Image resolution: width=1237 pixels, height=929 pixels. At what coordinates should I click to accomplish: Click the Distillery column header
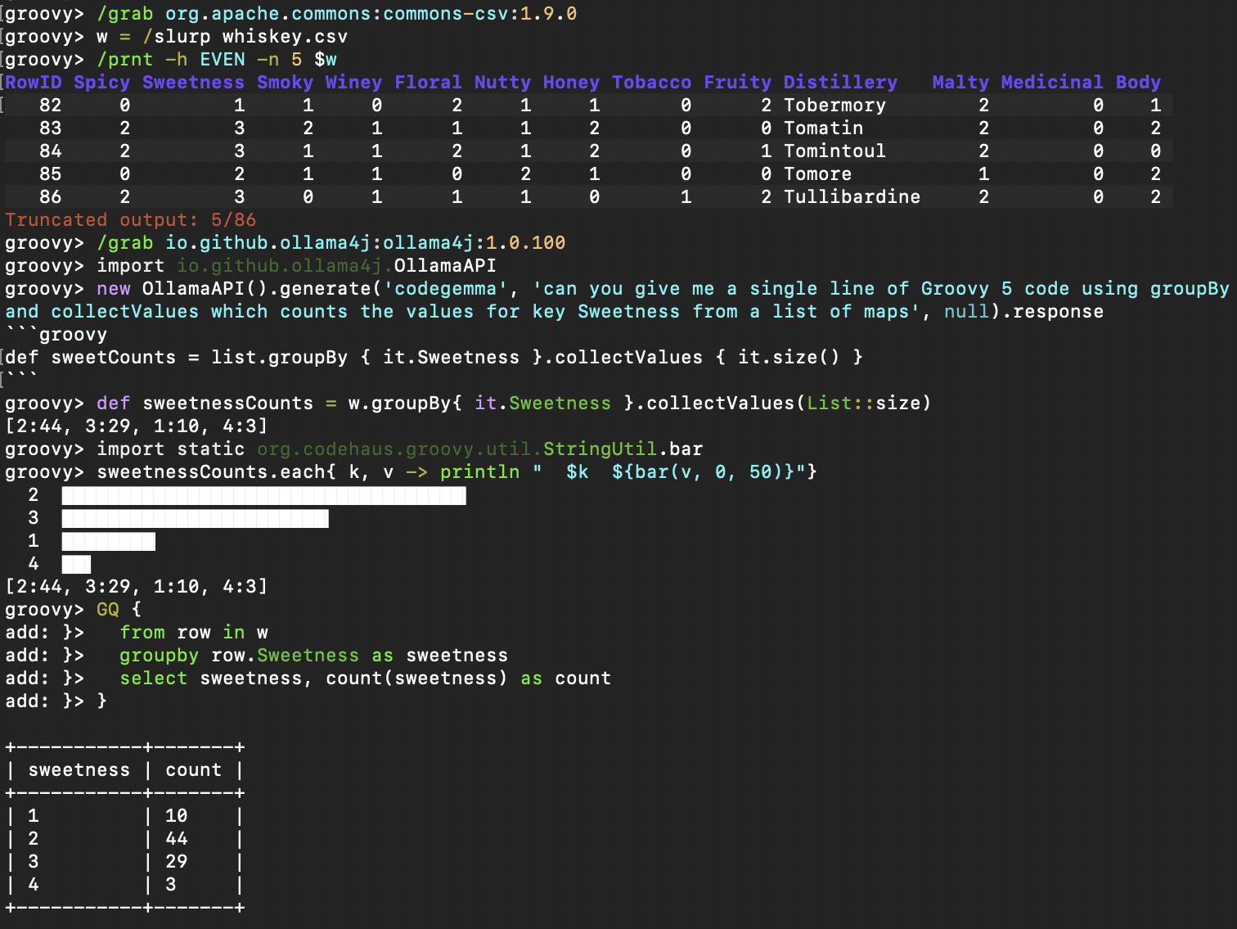840,82
